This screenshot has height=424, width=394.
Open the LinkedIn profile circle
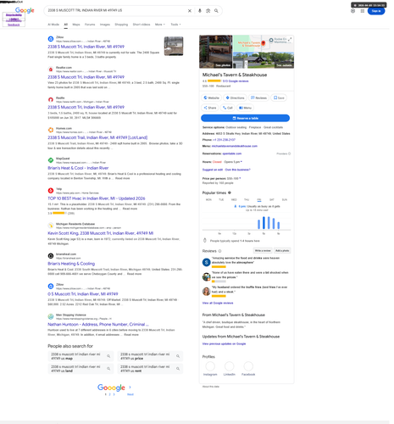point(229,366)
